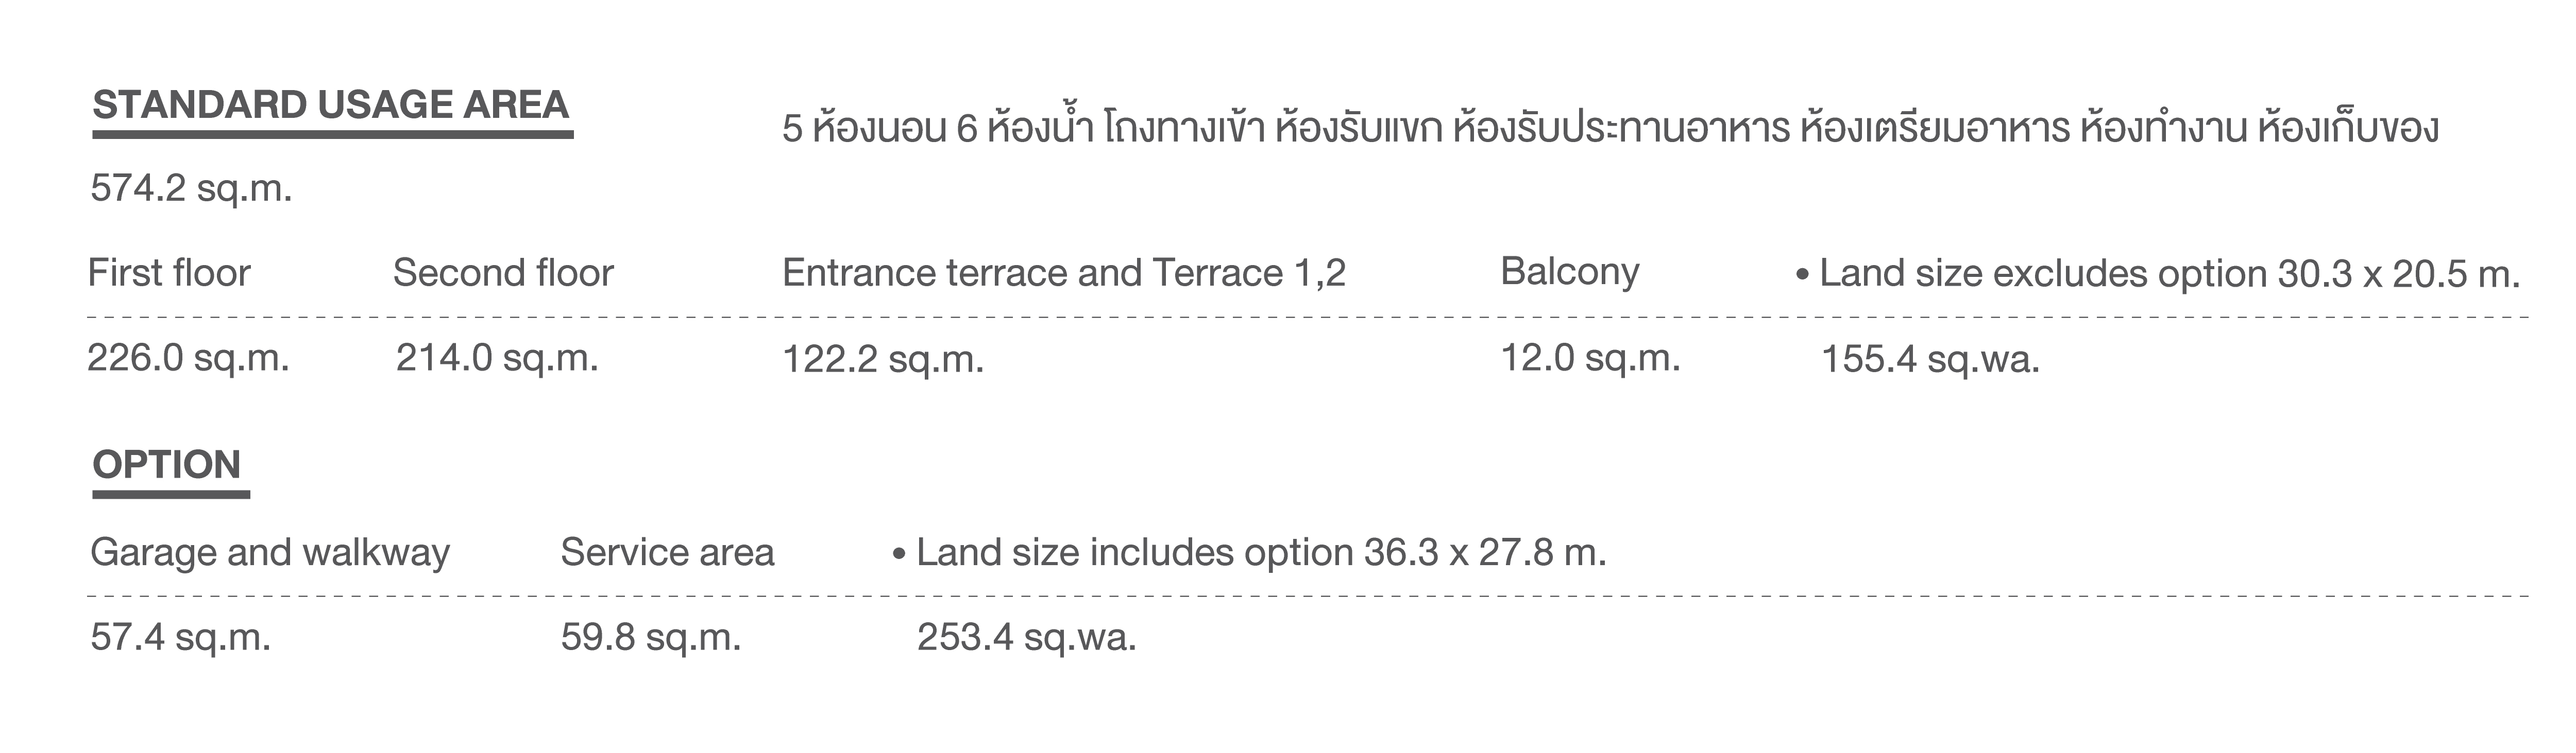Select the 574.2 sq.m. total area text
2576x753 pixels.
tap(191, 189)
